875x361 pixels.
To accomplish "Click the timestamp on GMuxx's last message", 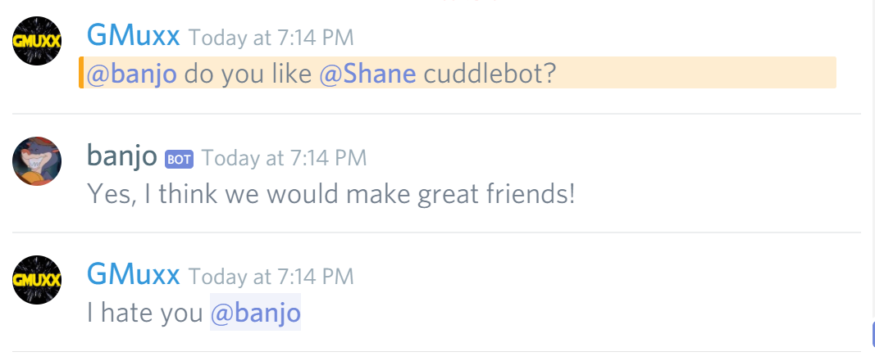I will [x=271, y=277].
